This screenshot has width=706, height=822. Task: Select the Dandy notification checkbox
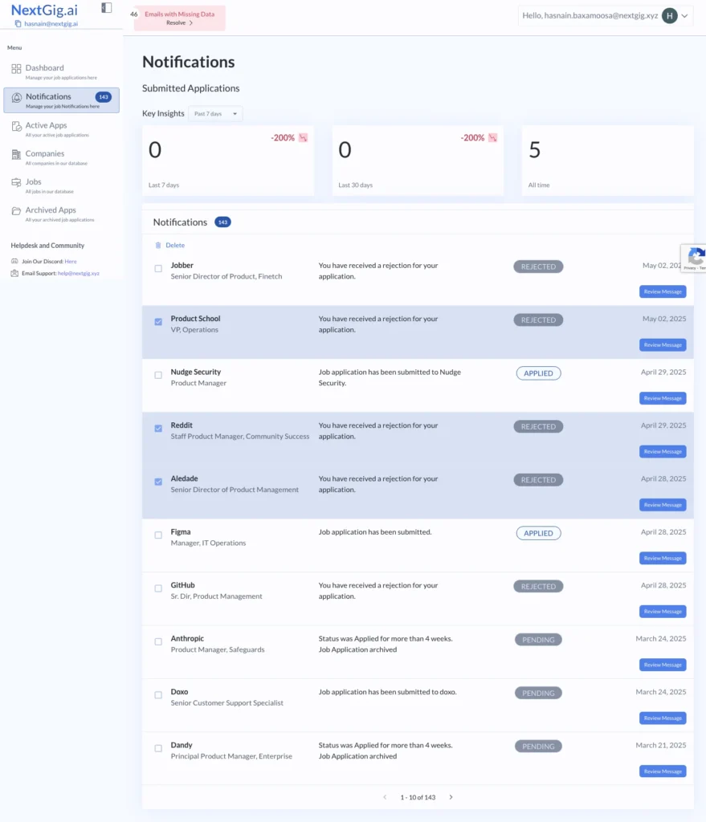(x=158, y=749)
